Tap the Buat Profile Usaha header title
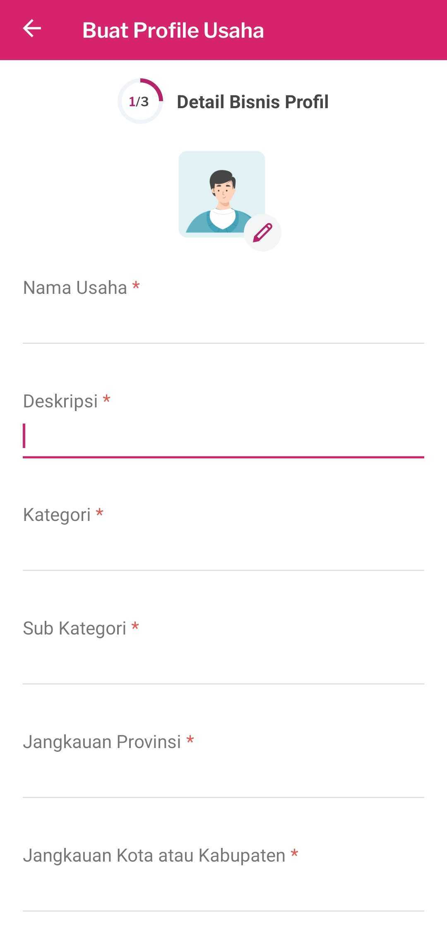The height and width of the screenshot is (925, 447). [173, 30]
